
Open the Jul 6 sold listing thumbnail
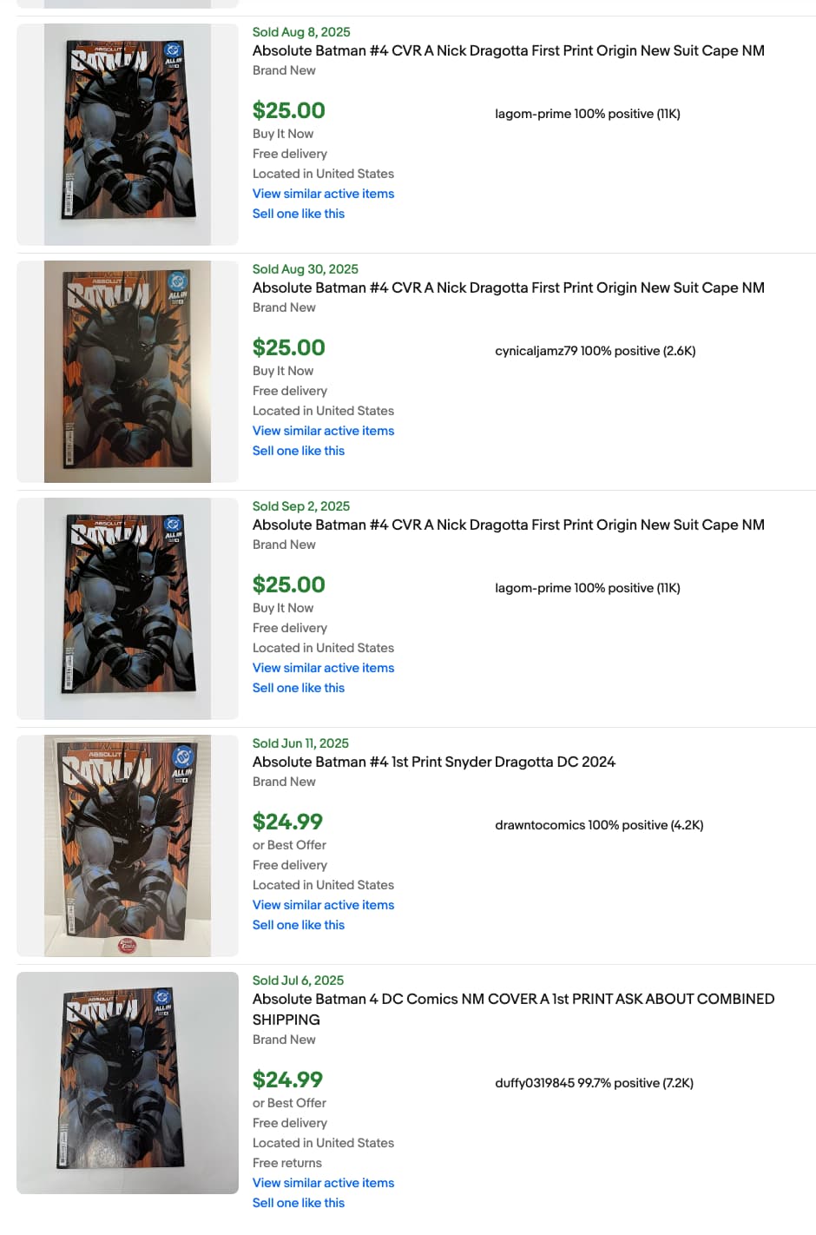[x=128, y=1083]
